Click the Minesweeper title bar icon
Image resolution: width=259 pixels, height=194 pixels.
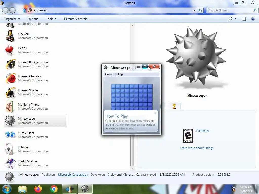click(105, 67)
